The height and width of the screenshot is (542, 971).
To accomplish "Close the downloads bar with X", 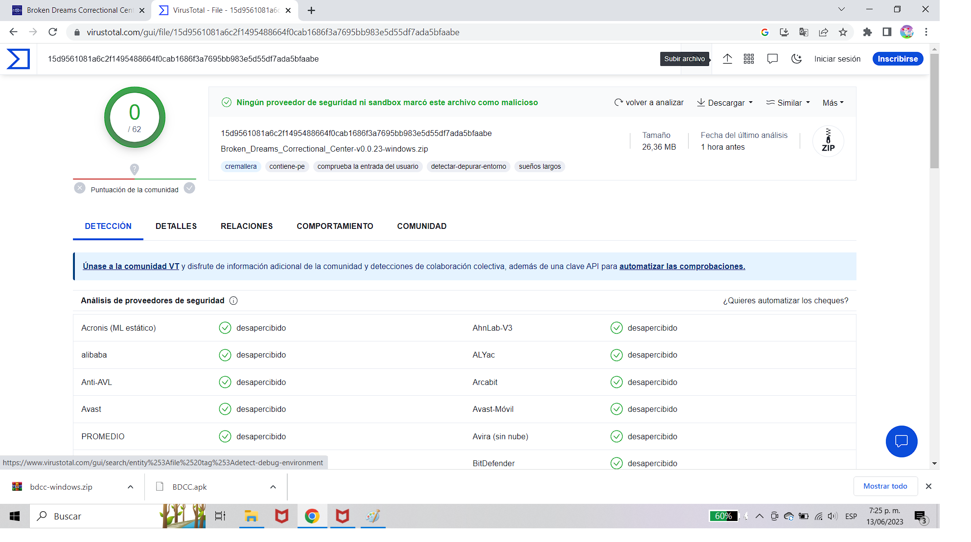I will tap(928, 486).
